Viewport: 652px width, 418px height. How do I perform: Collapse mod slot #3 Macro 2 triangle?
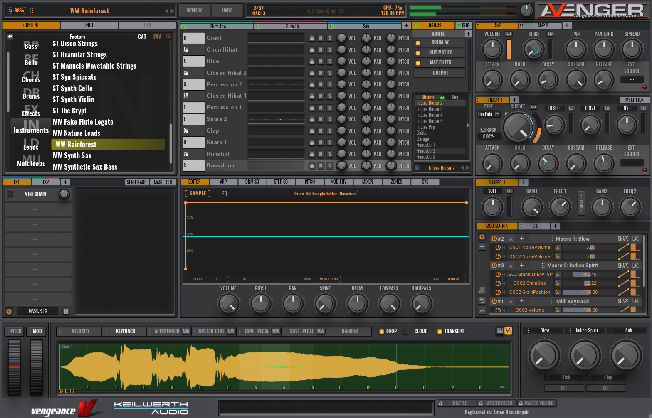[x=511, y=265]
